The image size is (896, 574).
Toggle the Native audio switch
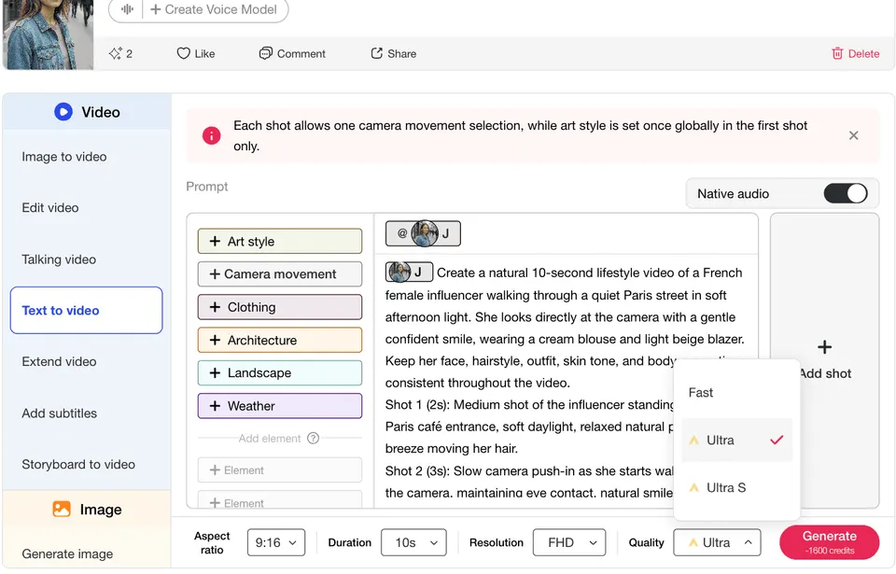846,193
